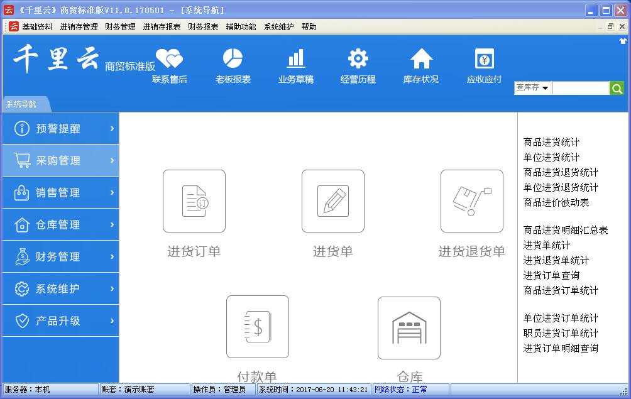Click the 进货退货单 hand truck icon
The width and height of the screenshot is (631, 399).
[471, 201]
